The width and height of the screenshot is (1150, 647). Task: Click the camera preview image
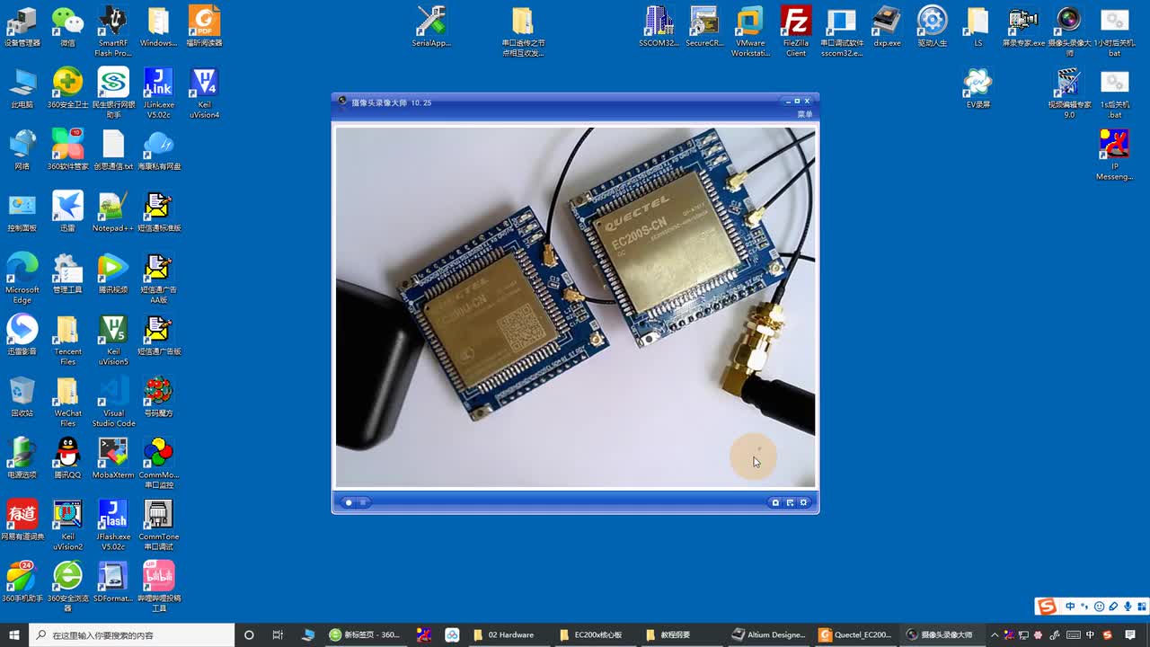(x=575, y=307)
